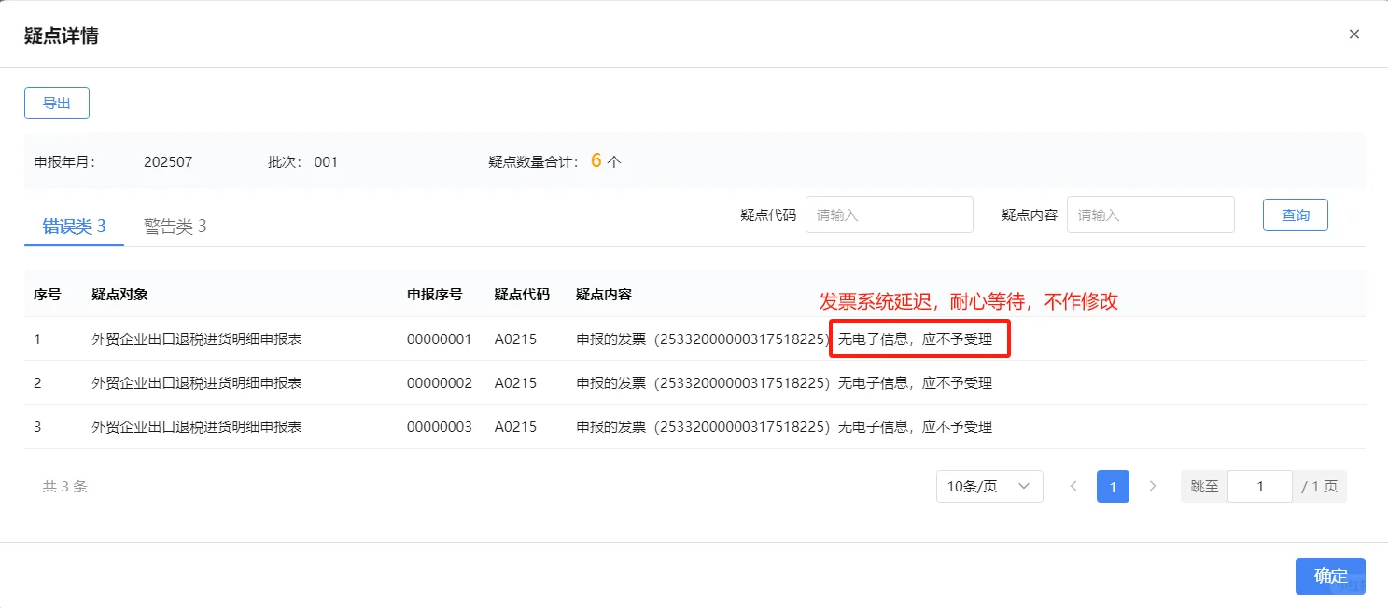Click the 跳至 page jump input
Image resolution: width=1388 pixels, height=608 pixels.
(1259, 486)
